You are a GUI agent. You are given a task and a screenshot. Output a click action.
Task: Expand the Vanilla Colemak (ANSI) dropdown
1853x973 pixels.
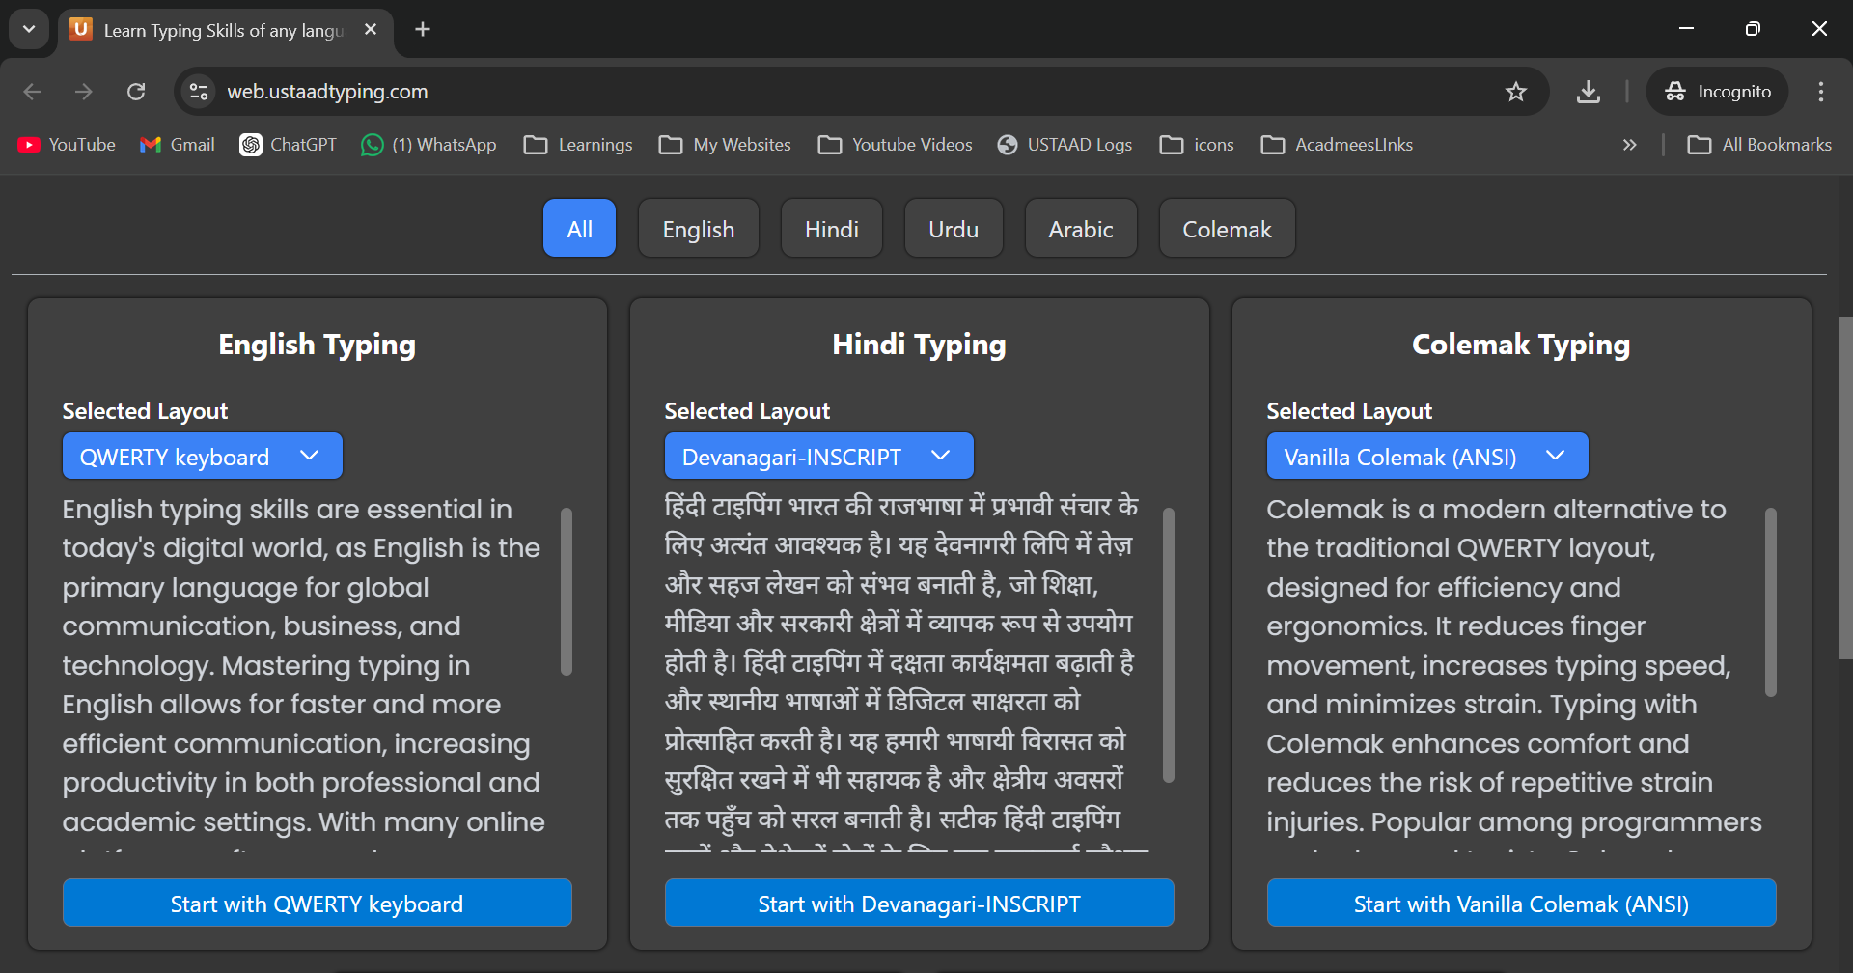click(1426, 457)
